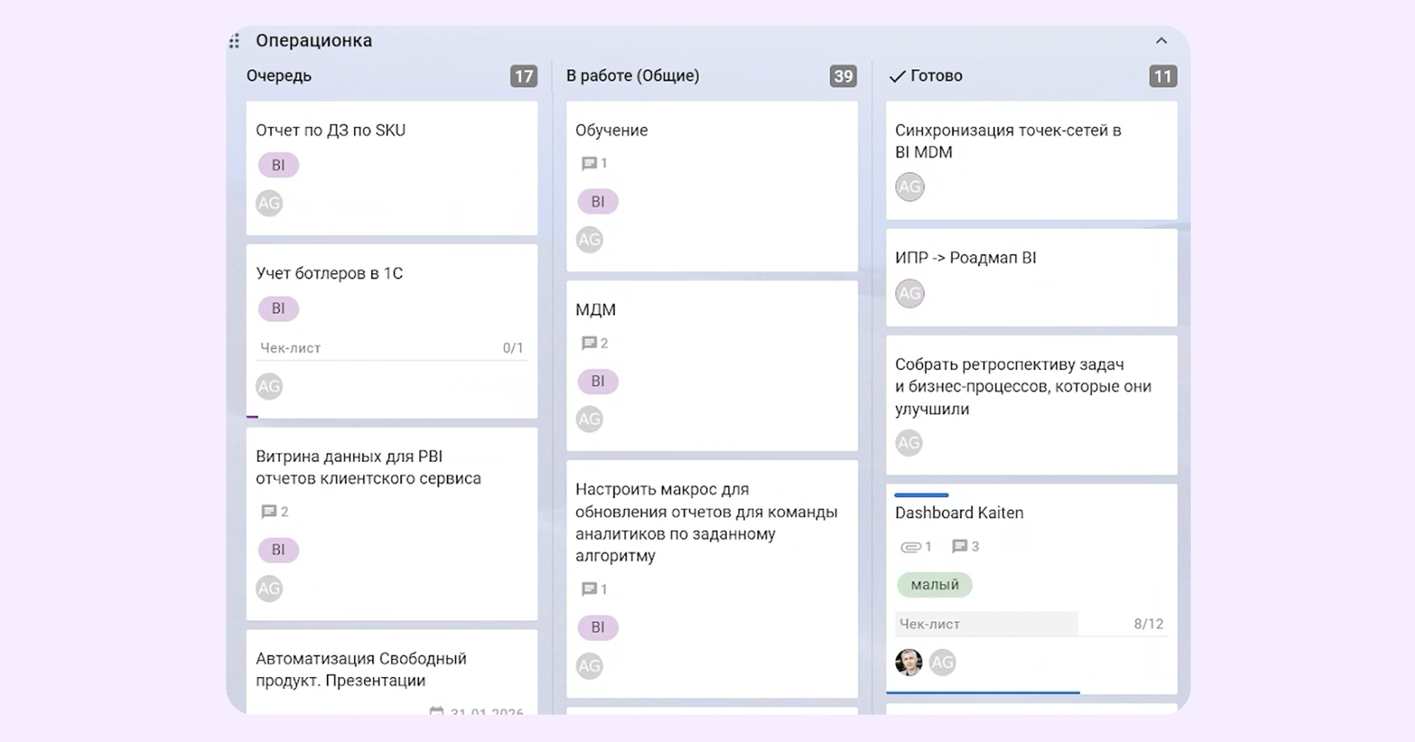Click AG avatar on Отчет по ДЗ card
Screen dimensions: 1415x742
tap(269, 204)
